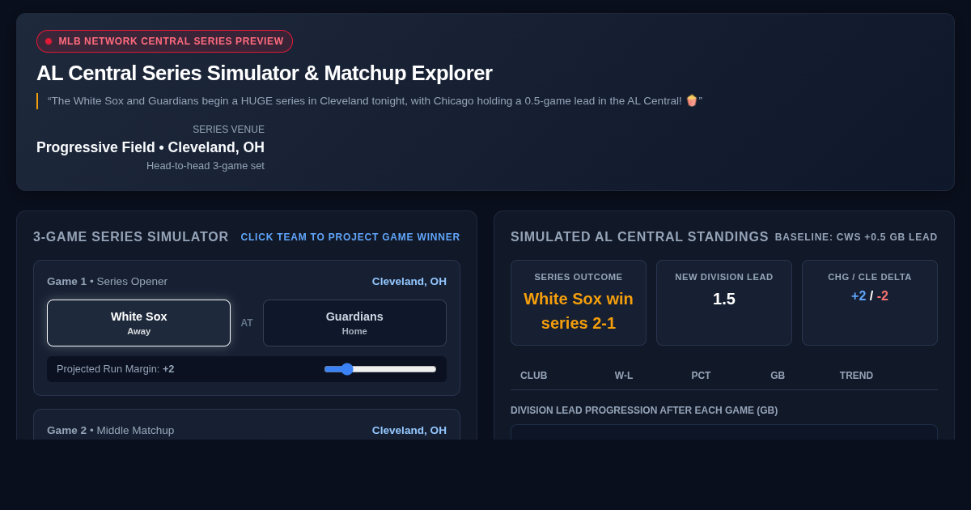Click the Division Lead Progression heading
The width and height of the screenshot is (971, 510).
point(644,410)
